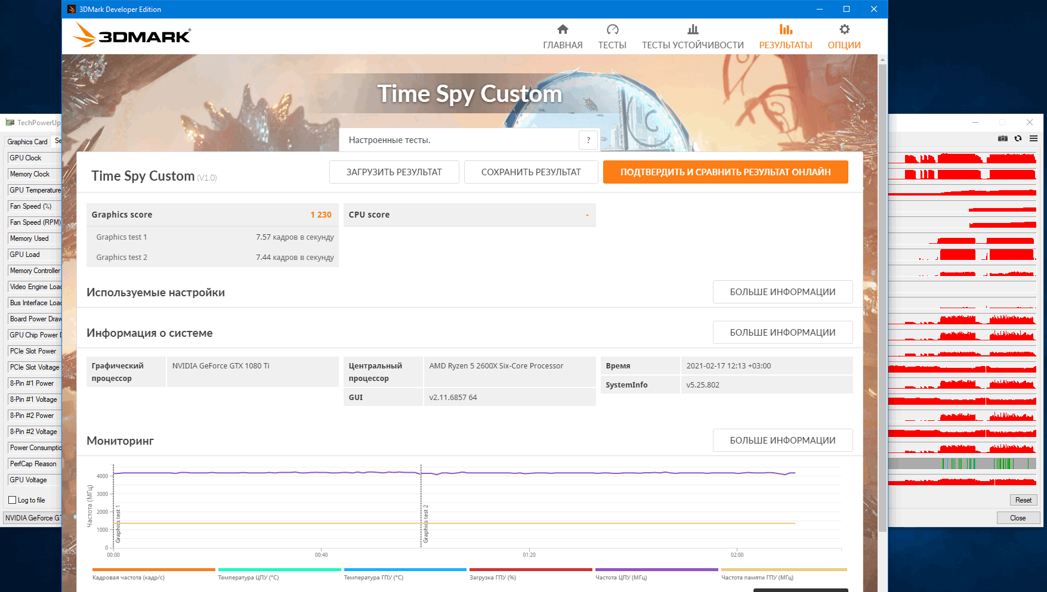The width and height of the screenshot is (1047, 592).
Task: Click the 3DMark logo
Action: coord(132,35)
